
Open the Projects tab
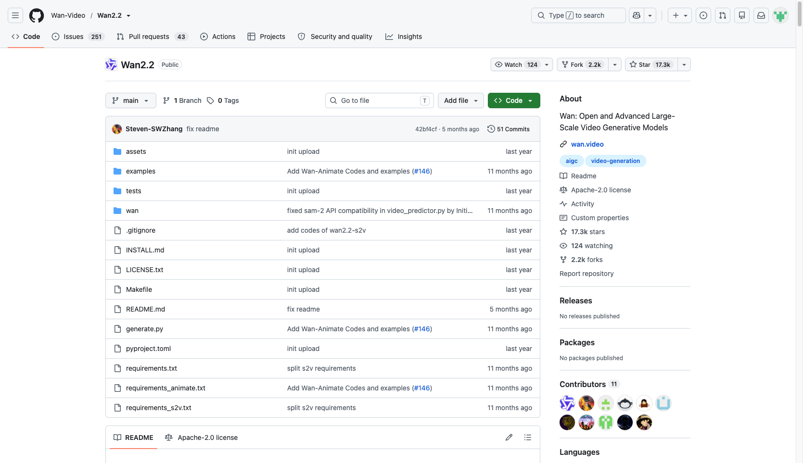[x=267, y=37]
